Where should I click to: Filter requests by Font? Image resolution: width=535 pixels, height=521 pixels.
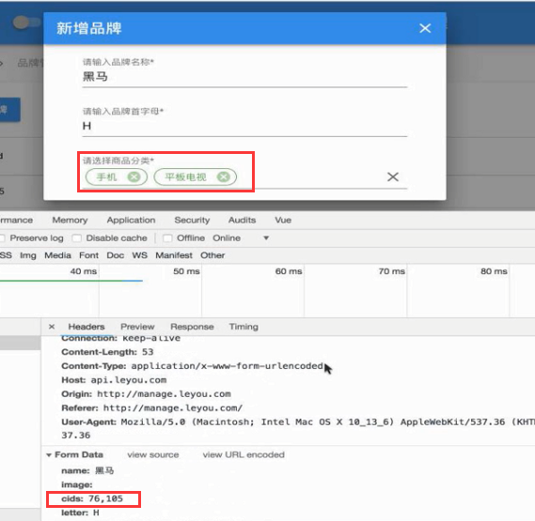coord(88,255)
